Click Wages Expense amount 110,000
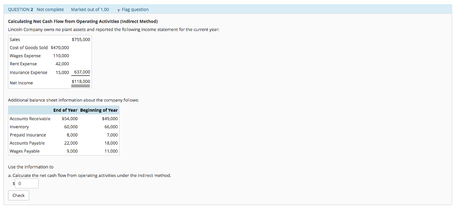The width and height of the screenshot is (455, 208). [61, 55]
